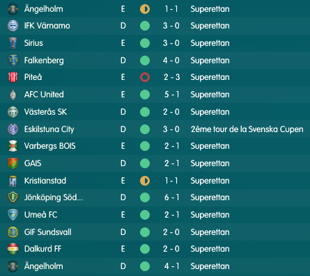Open the Eskilstuna City team link
310x276 pixels.
click(x=49, y=129)
